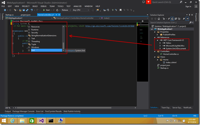Open the BUILD menu
This screenshot has height=125, width=200.
point(35,6)
